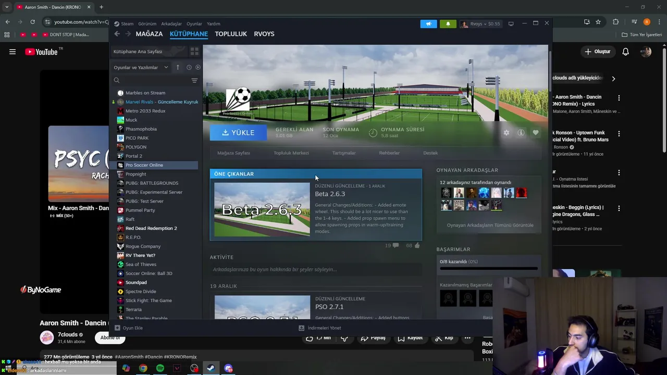Open Chrome three-dot menu
This screenshot has height=375, width=667.
pos(659,22)
